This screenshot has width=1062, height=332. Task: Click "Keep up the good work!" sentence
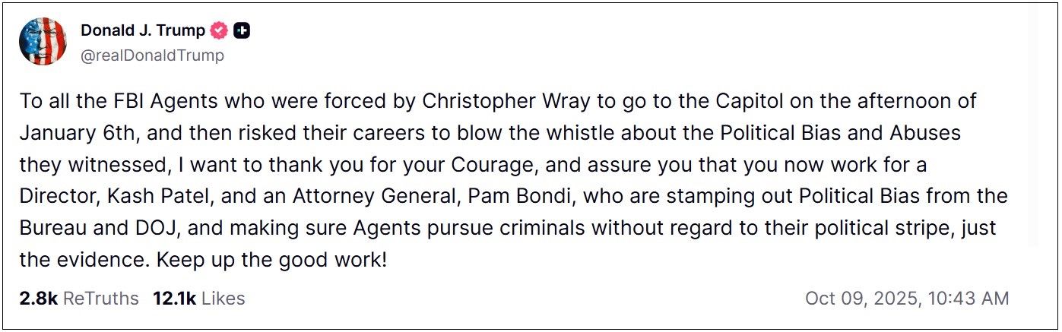pyautogui.click(x=272, y=261)
